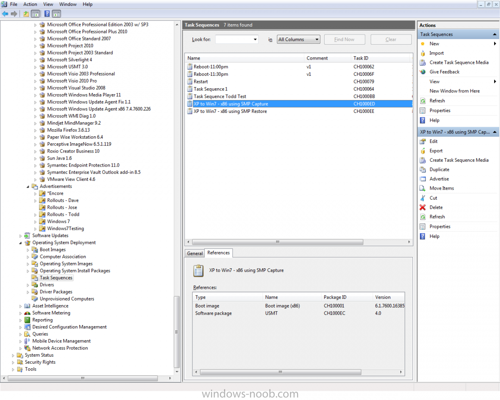Expand the Boot Images node
The width and height of the screenshot is (500, 400).
[28, 250]
